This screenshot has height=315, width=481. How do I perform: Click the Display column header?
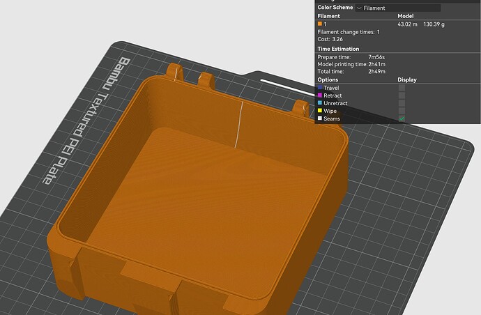[x=407, y=79]
